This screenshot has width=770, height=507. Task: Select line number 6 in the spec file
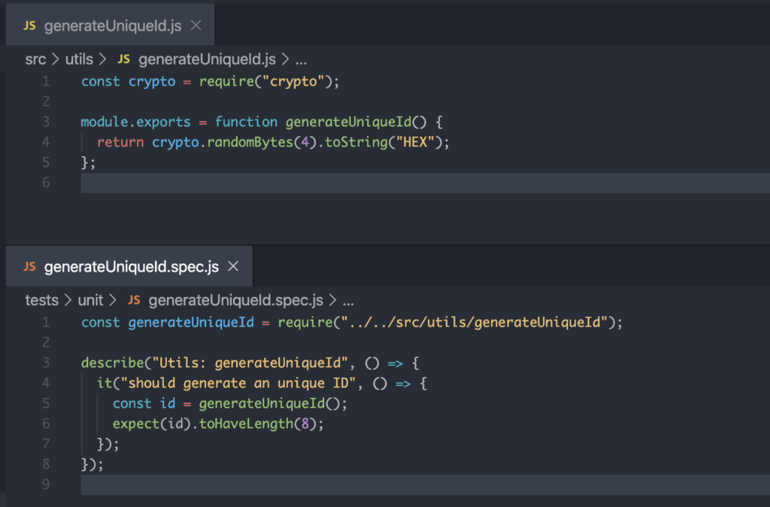[x=45, y=424]
